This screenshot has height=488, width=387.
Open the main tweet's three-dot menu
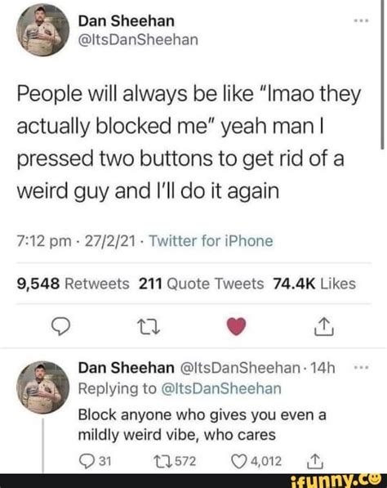point(362,21)
